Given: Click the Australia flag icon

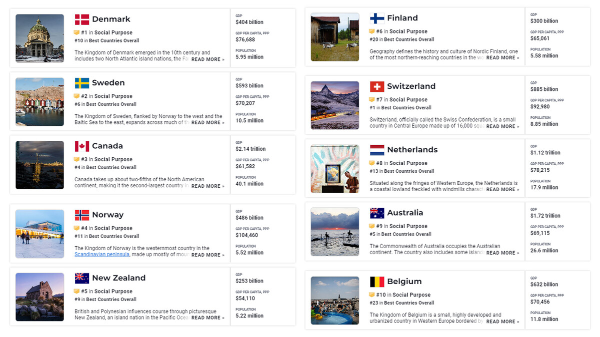Looking at the screenshot, I should (377, 213).
